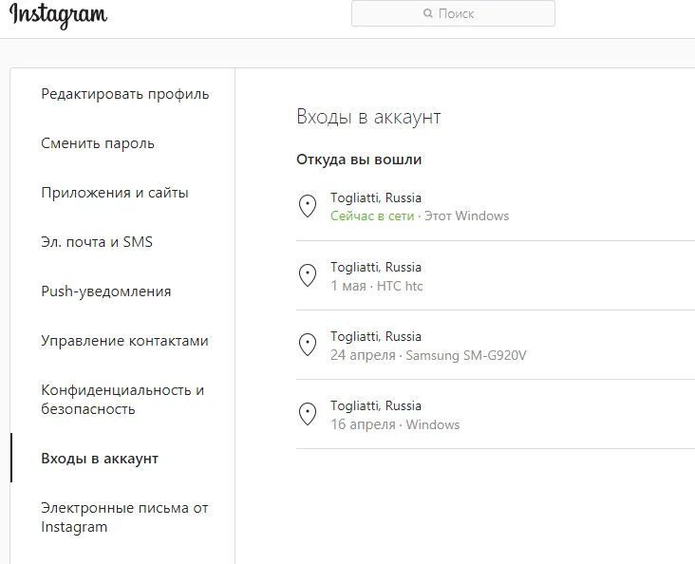Click the magnifier icon in search bar

[x=427, y=13]
